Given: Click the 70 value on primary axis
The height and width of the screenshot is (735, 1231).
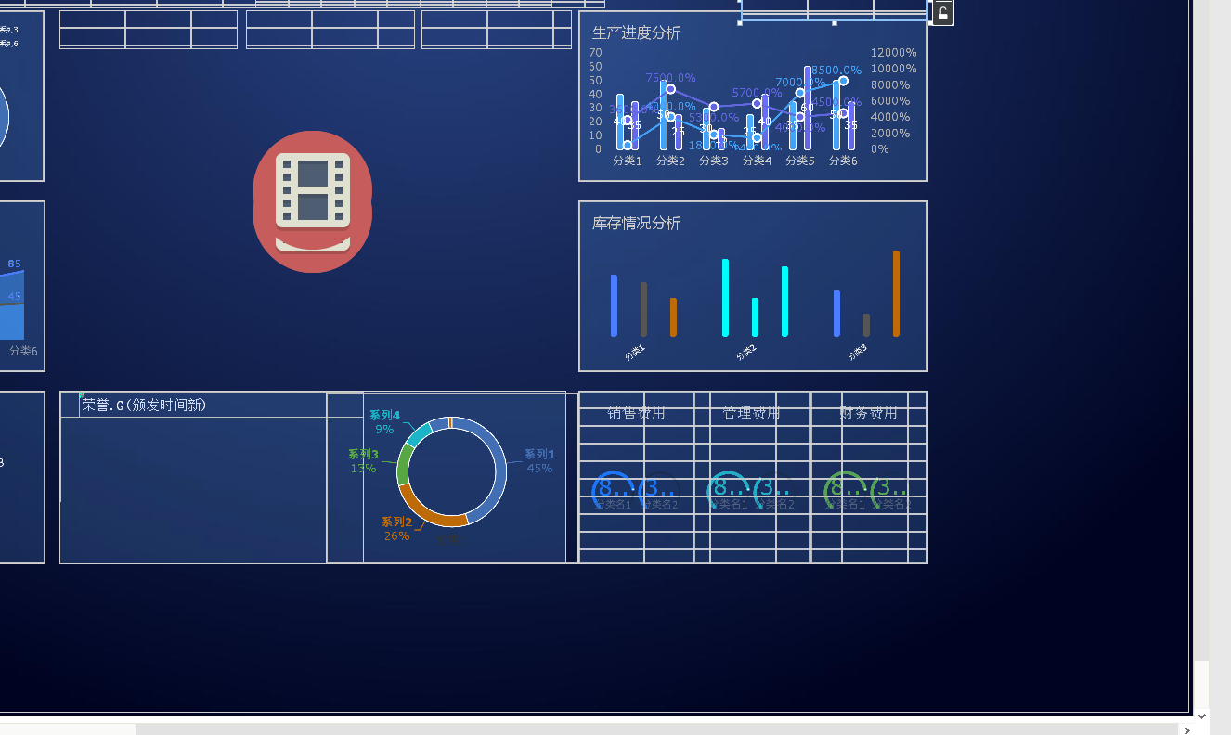Looking at the screenshot, I should pos(595,53).
